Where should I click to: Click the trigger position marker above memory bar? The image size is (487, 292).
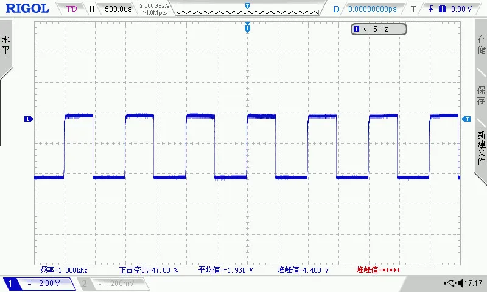click(247, 5)
